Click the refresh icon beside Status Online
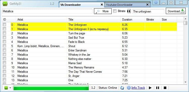 (x=122, y=88)
